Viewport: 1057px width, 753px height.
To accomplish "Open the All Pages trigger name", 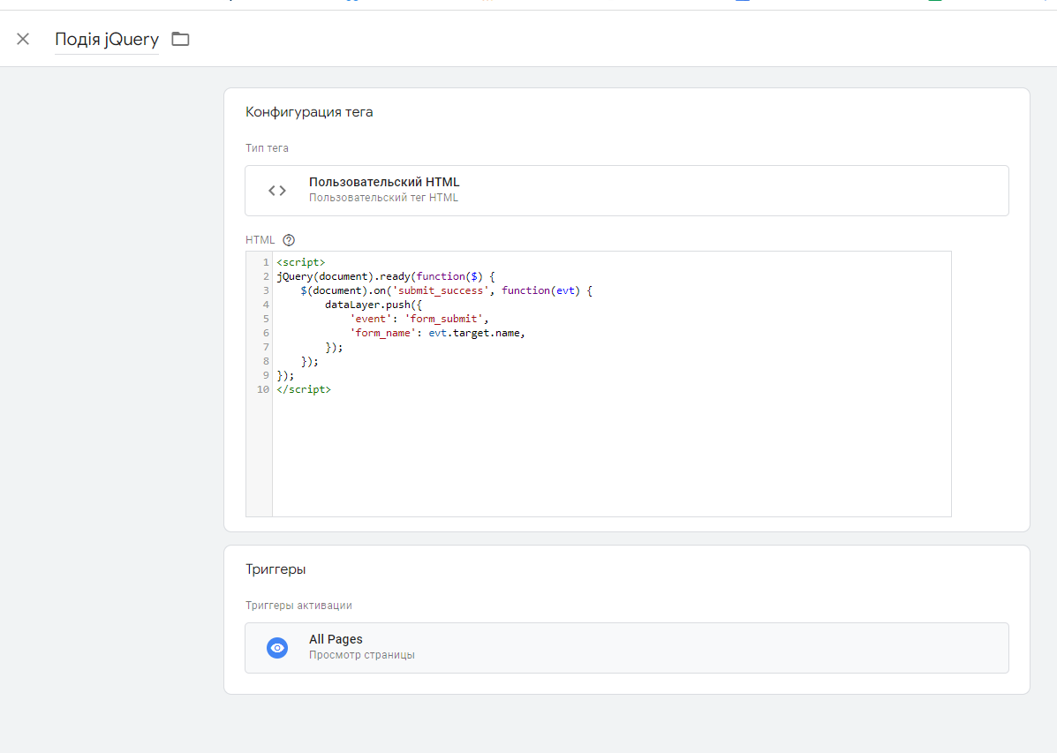I will tap(336, 639).
